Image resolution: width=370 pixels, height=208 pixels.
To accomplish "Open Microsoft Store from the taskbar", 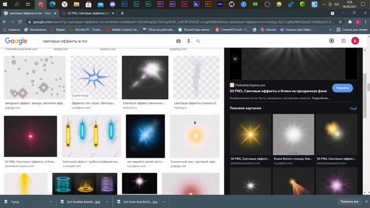I will pos(88,4).
